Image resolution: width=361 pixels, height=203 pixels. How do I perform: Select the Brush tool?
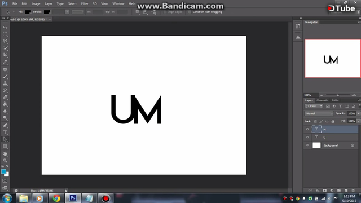(x=5, y=77)
